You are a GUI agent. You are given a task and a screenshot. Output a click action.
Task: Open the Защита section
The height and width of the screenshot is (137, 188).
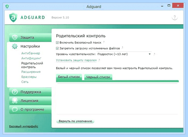tap(30, 37)
